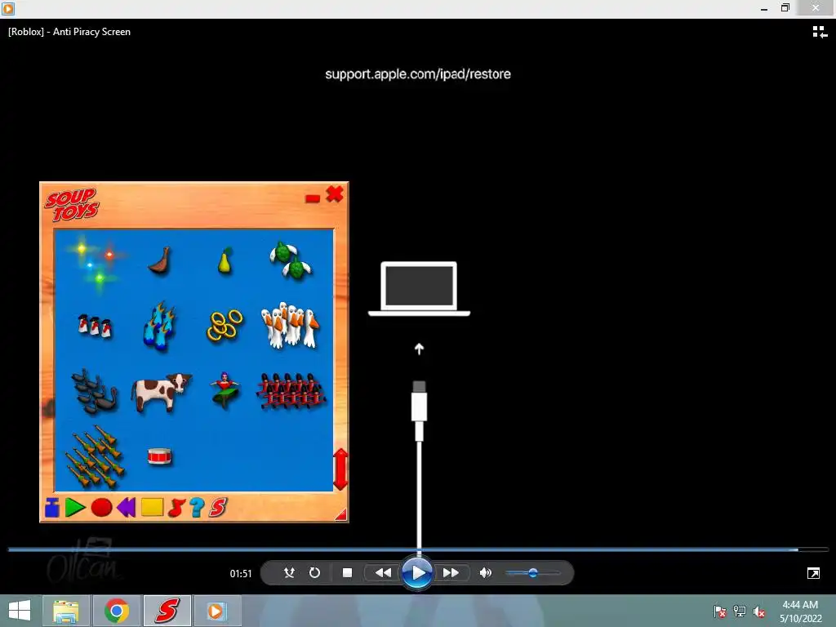Click the red S logo icon in toolbar
The image size is (836, 627).
[218, 507]
